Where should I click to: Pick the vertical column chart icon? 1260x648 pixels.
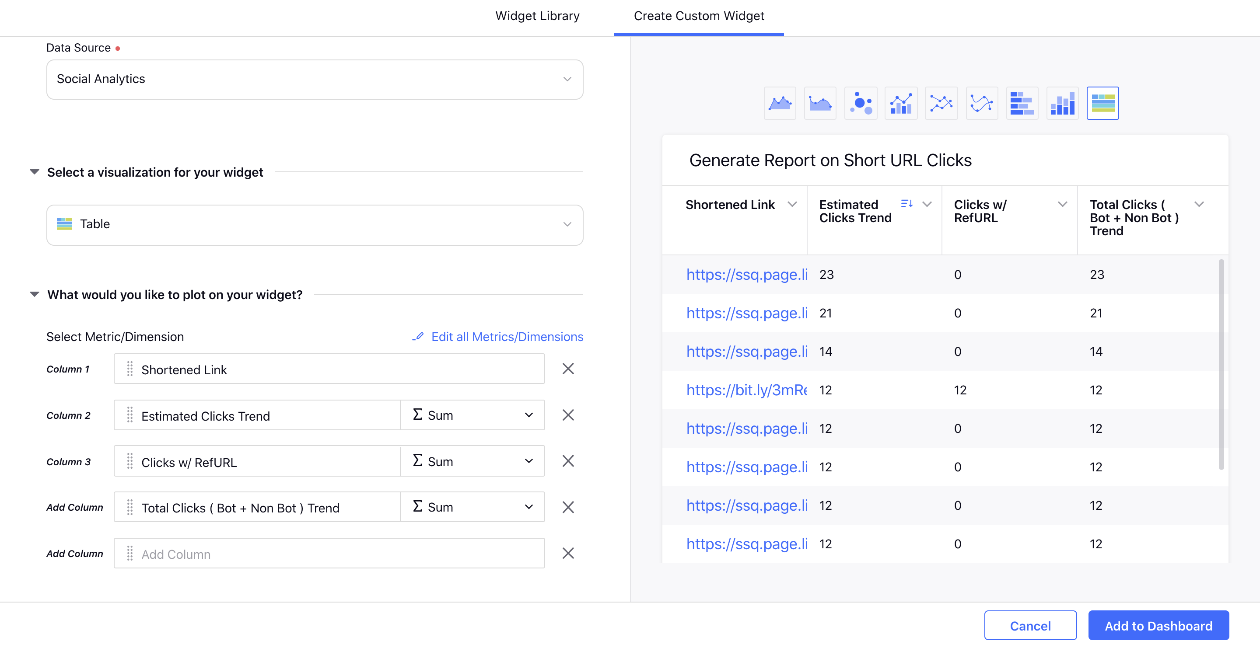1062,103
